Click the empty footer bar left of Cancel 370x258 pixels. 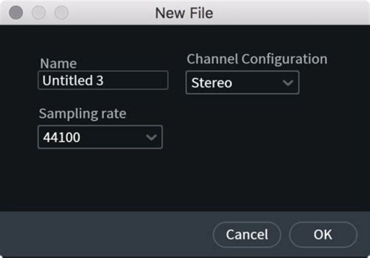[x=103, y=235]
